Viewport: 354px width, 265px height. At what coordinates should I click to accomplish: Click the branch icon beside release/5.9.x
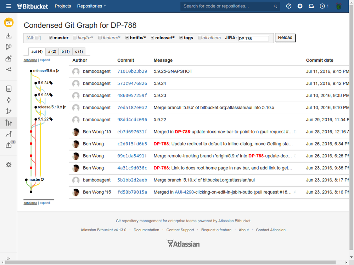[57, 71]
